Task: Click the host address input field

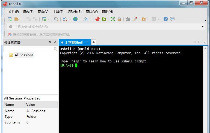Action: pos(106,27)
